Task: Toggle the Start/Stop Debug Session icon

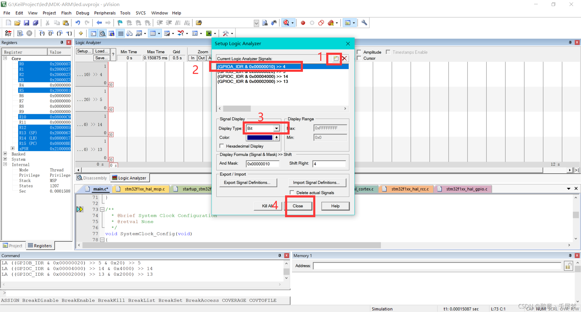Action: click(286, 23)
